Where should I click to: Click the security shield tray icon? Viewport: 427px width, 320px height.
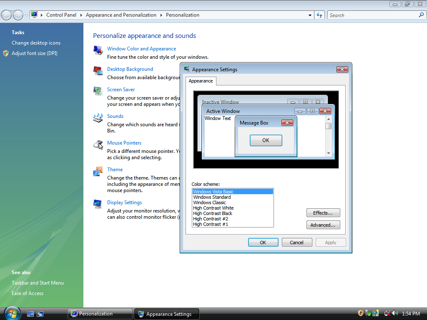coord(361,313)
